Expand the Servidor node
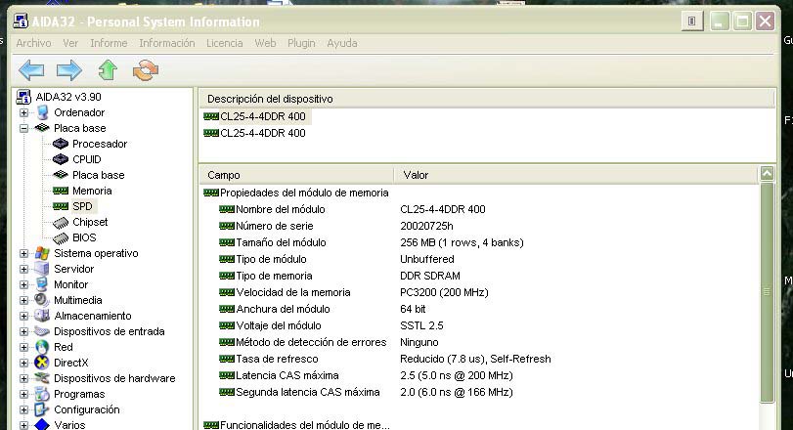Image resolution: width=793 pixels, height=430 pixels. coord(23,269)
